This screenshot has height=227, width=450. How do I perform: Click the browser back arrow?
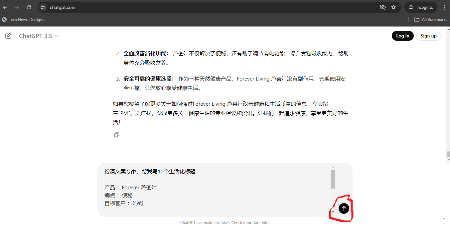click(x=5, y=7)
